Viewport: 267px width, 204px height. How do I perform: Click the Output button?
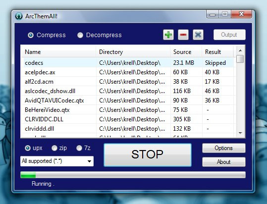229,35
